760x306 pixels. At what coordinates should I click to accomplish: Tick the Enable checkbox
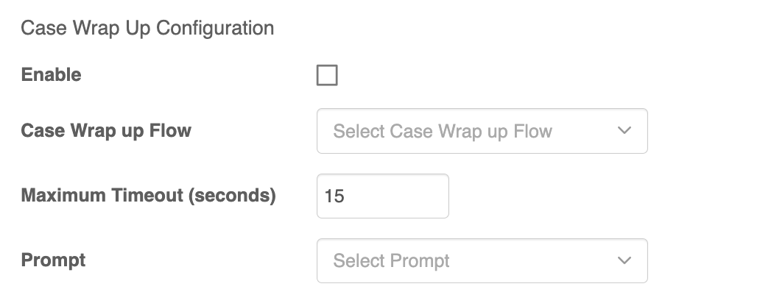327,75
